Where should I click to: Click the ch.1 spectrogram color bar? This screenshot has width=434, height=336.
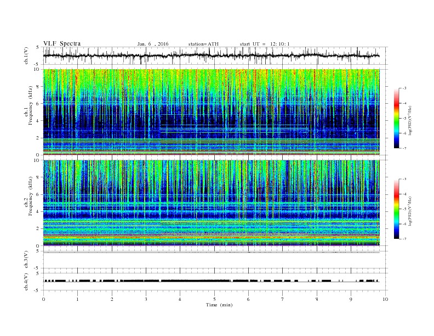coord(396,118)
